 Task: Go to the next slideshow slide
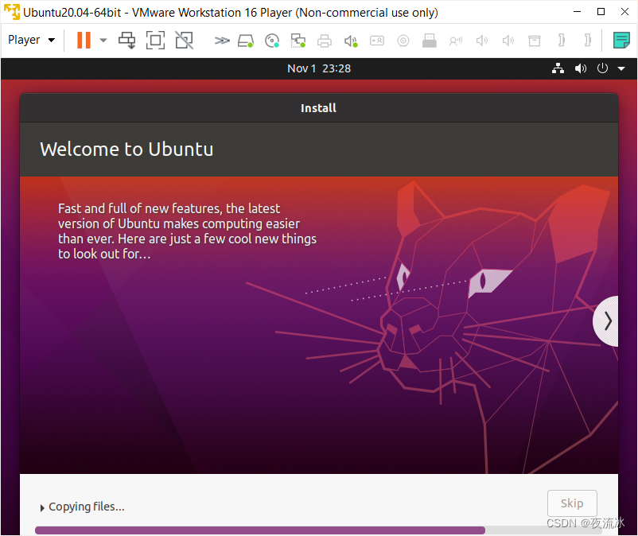[606, 321]
